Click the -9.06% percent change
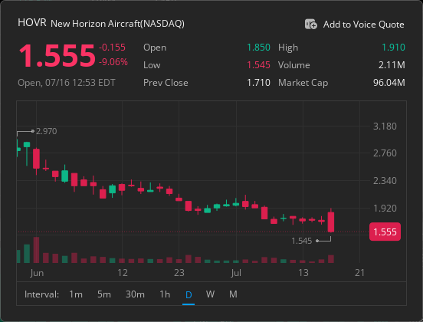 [113, 62]
